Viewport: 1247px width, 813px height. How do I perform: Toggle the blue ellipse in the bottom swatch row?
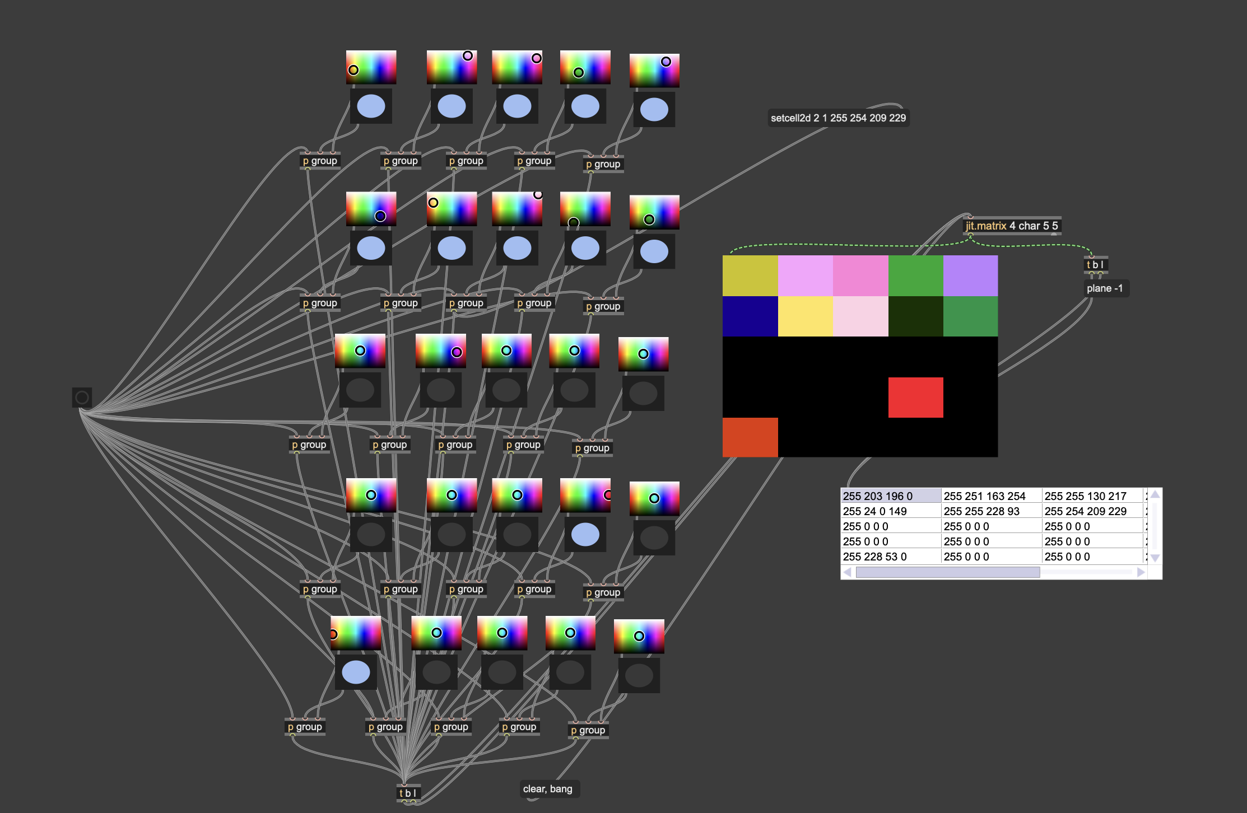tap(357, 672)
